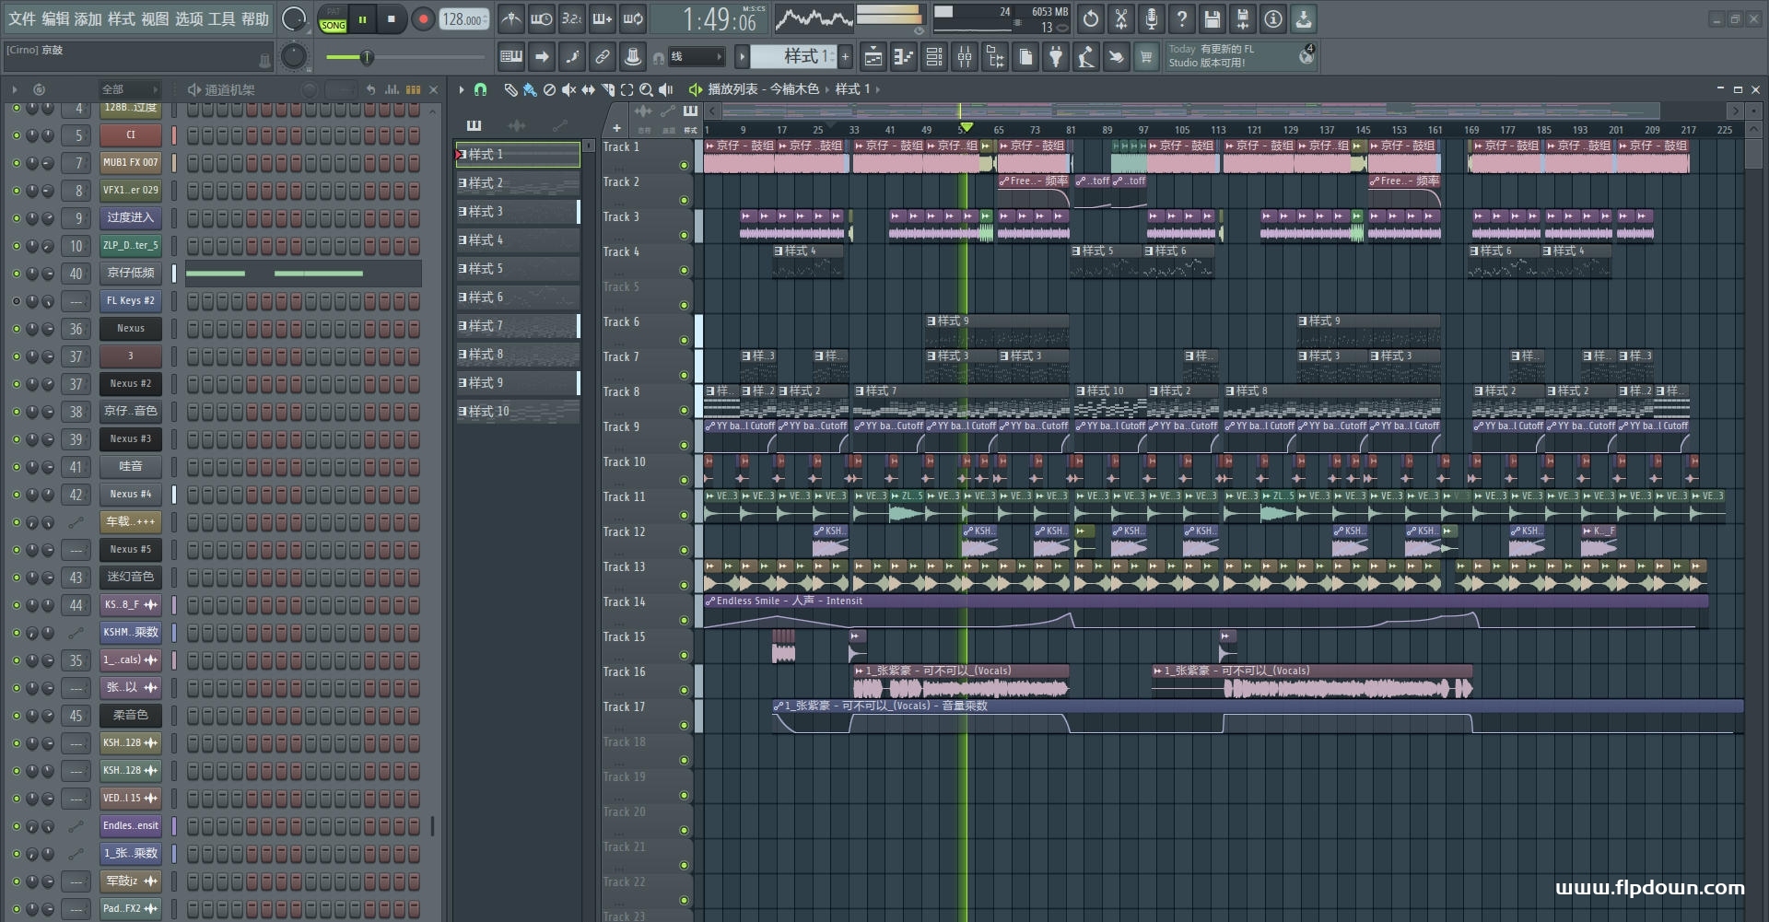The height and width of the screenshot is (922, 1769).
Task: Select the slice tool in playlist toolbar
Action: (606, 89)
